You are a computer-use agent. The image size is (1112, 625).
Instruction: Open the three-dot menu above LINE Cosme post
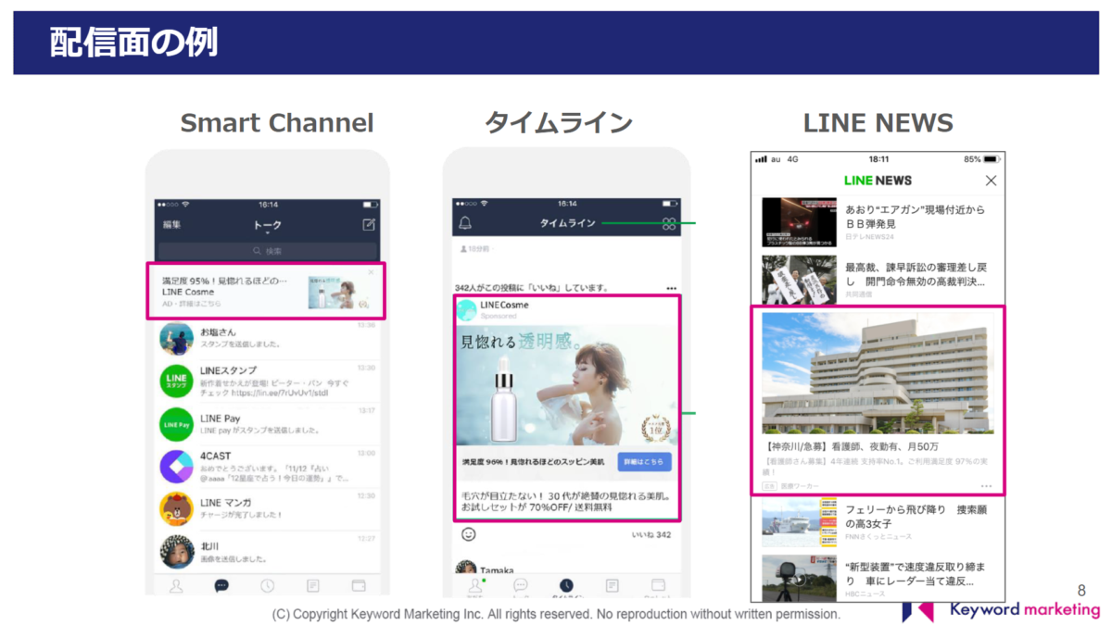(671, 288)
